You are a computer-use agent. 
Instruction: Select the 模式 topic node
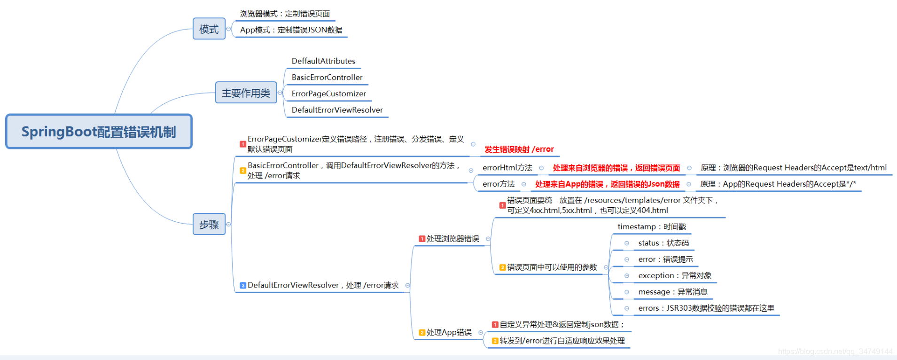(x=209, y=29)
